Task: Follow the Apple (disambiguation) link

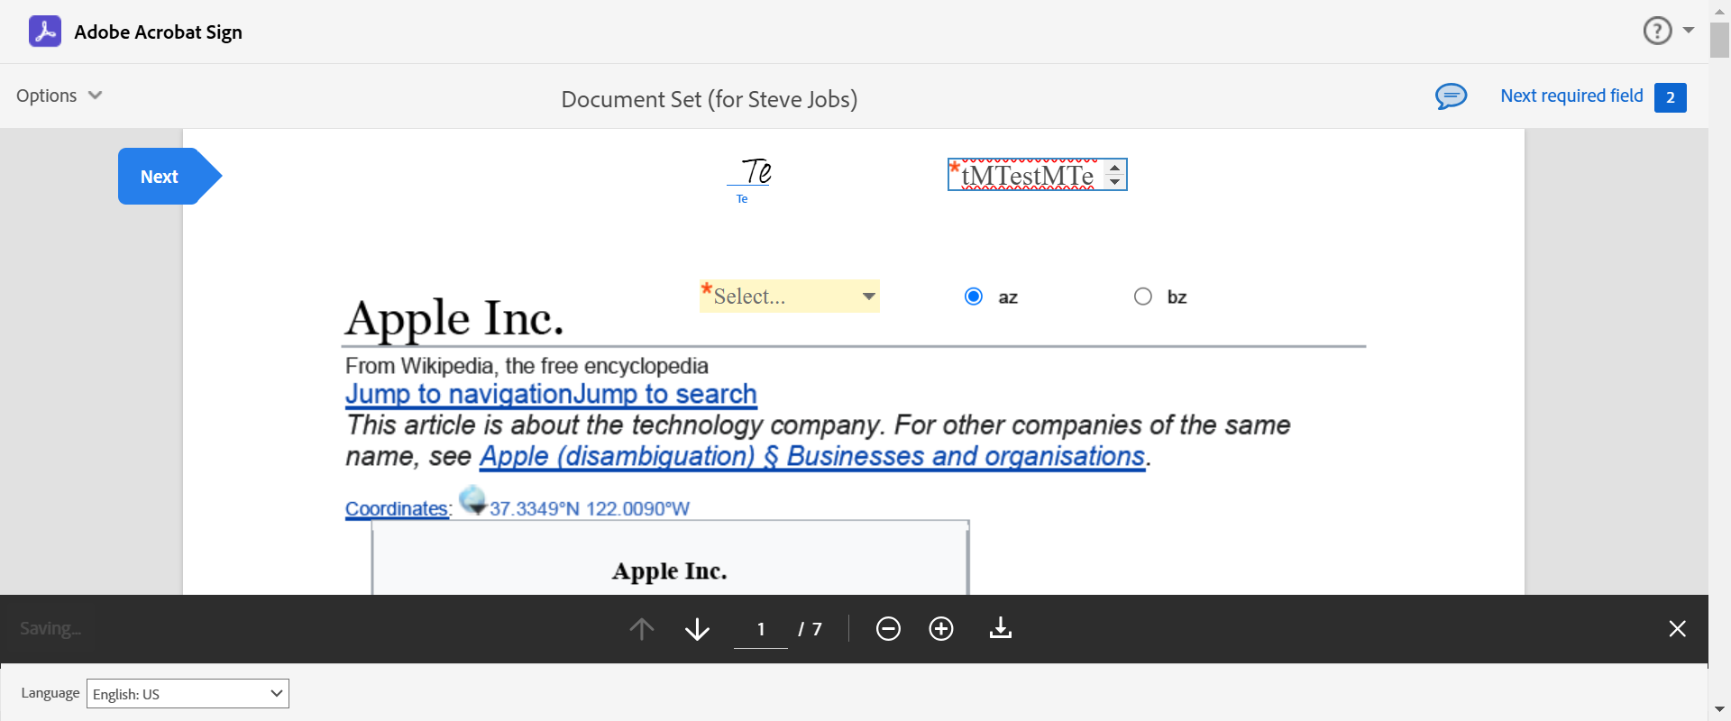Action: 812,456
